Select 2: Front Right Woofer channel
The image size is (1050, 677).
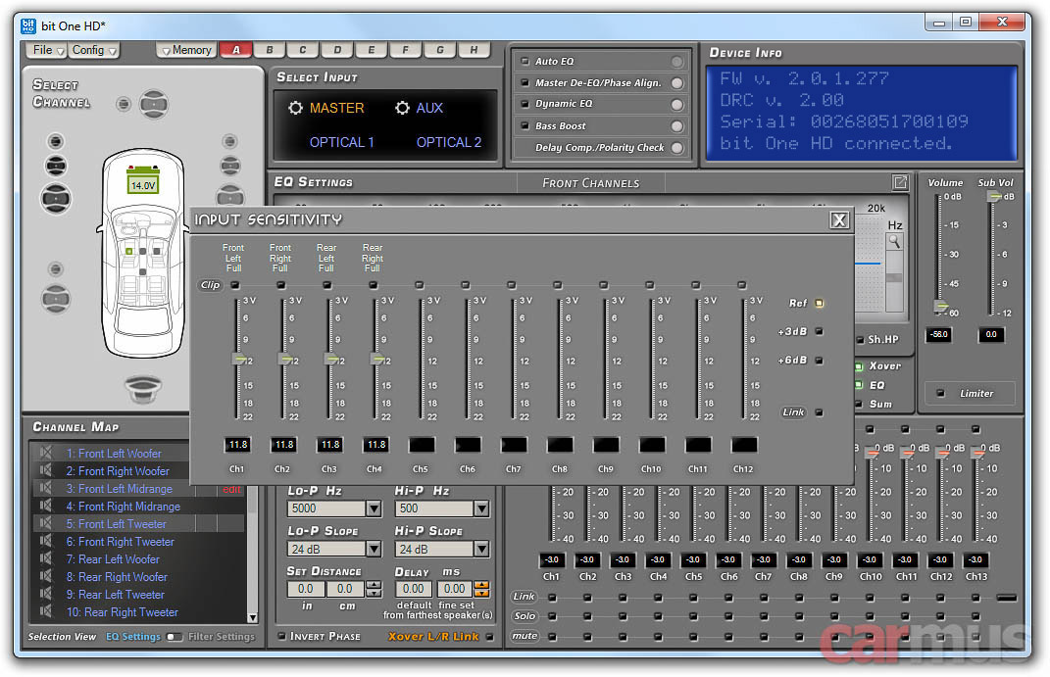[x=118, y=471]
